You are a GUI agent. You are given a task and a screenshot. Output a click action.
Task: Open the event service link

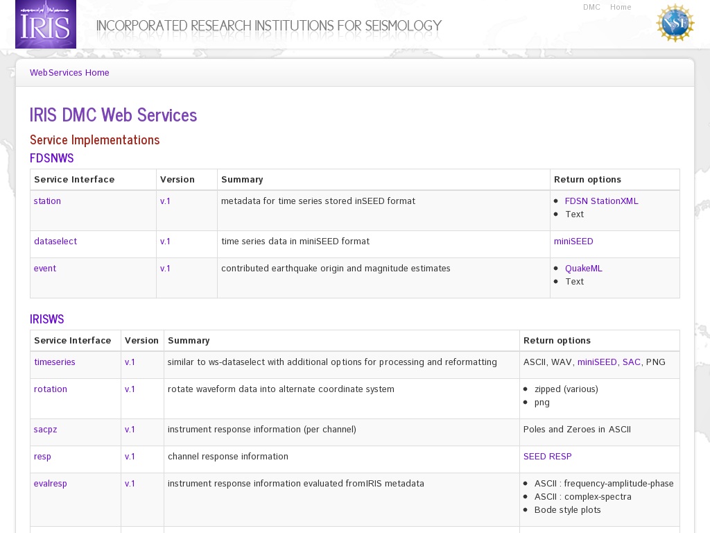coord(45,269)
